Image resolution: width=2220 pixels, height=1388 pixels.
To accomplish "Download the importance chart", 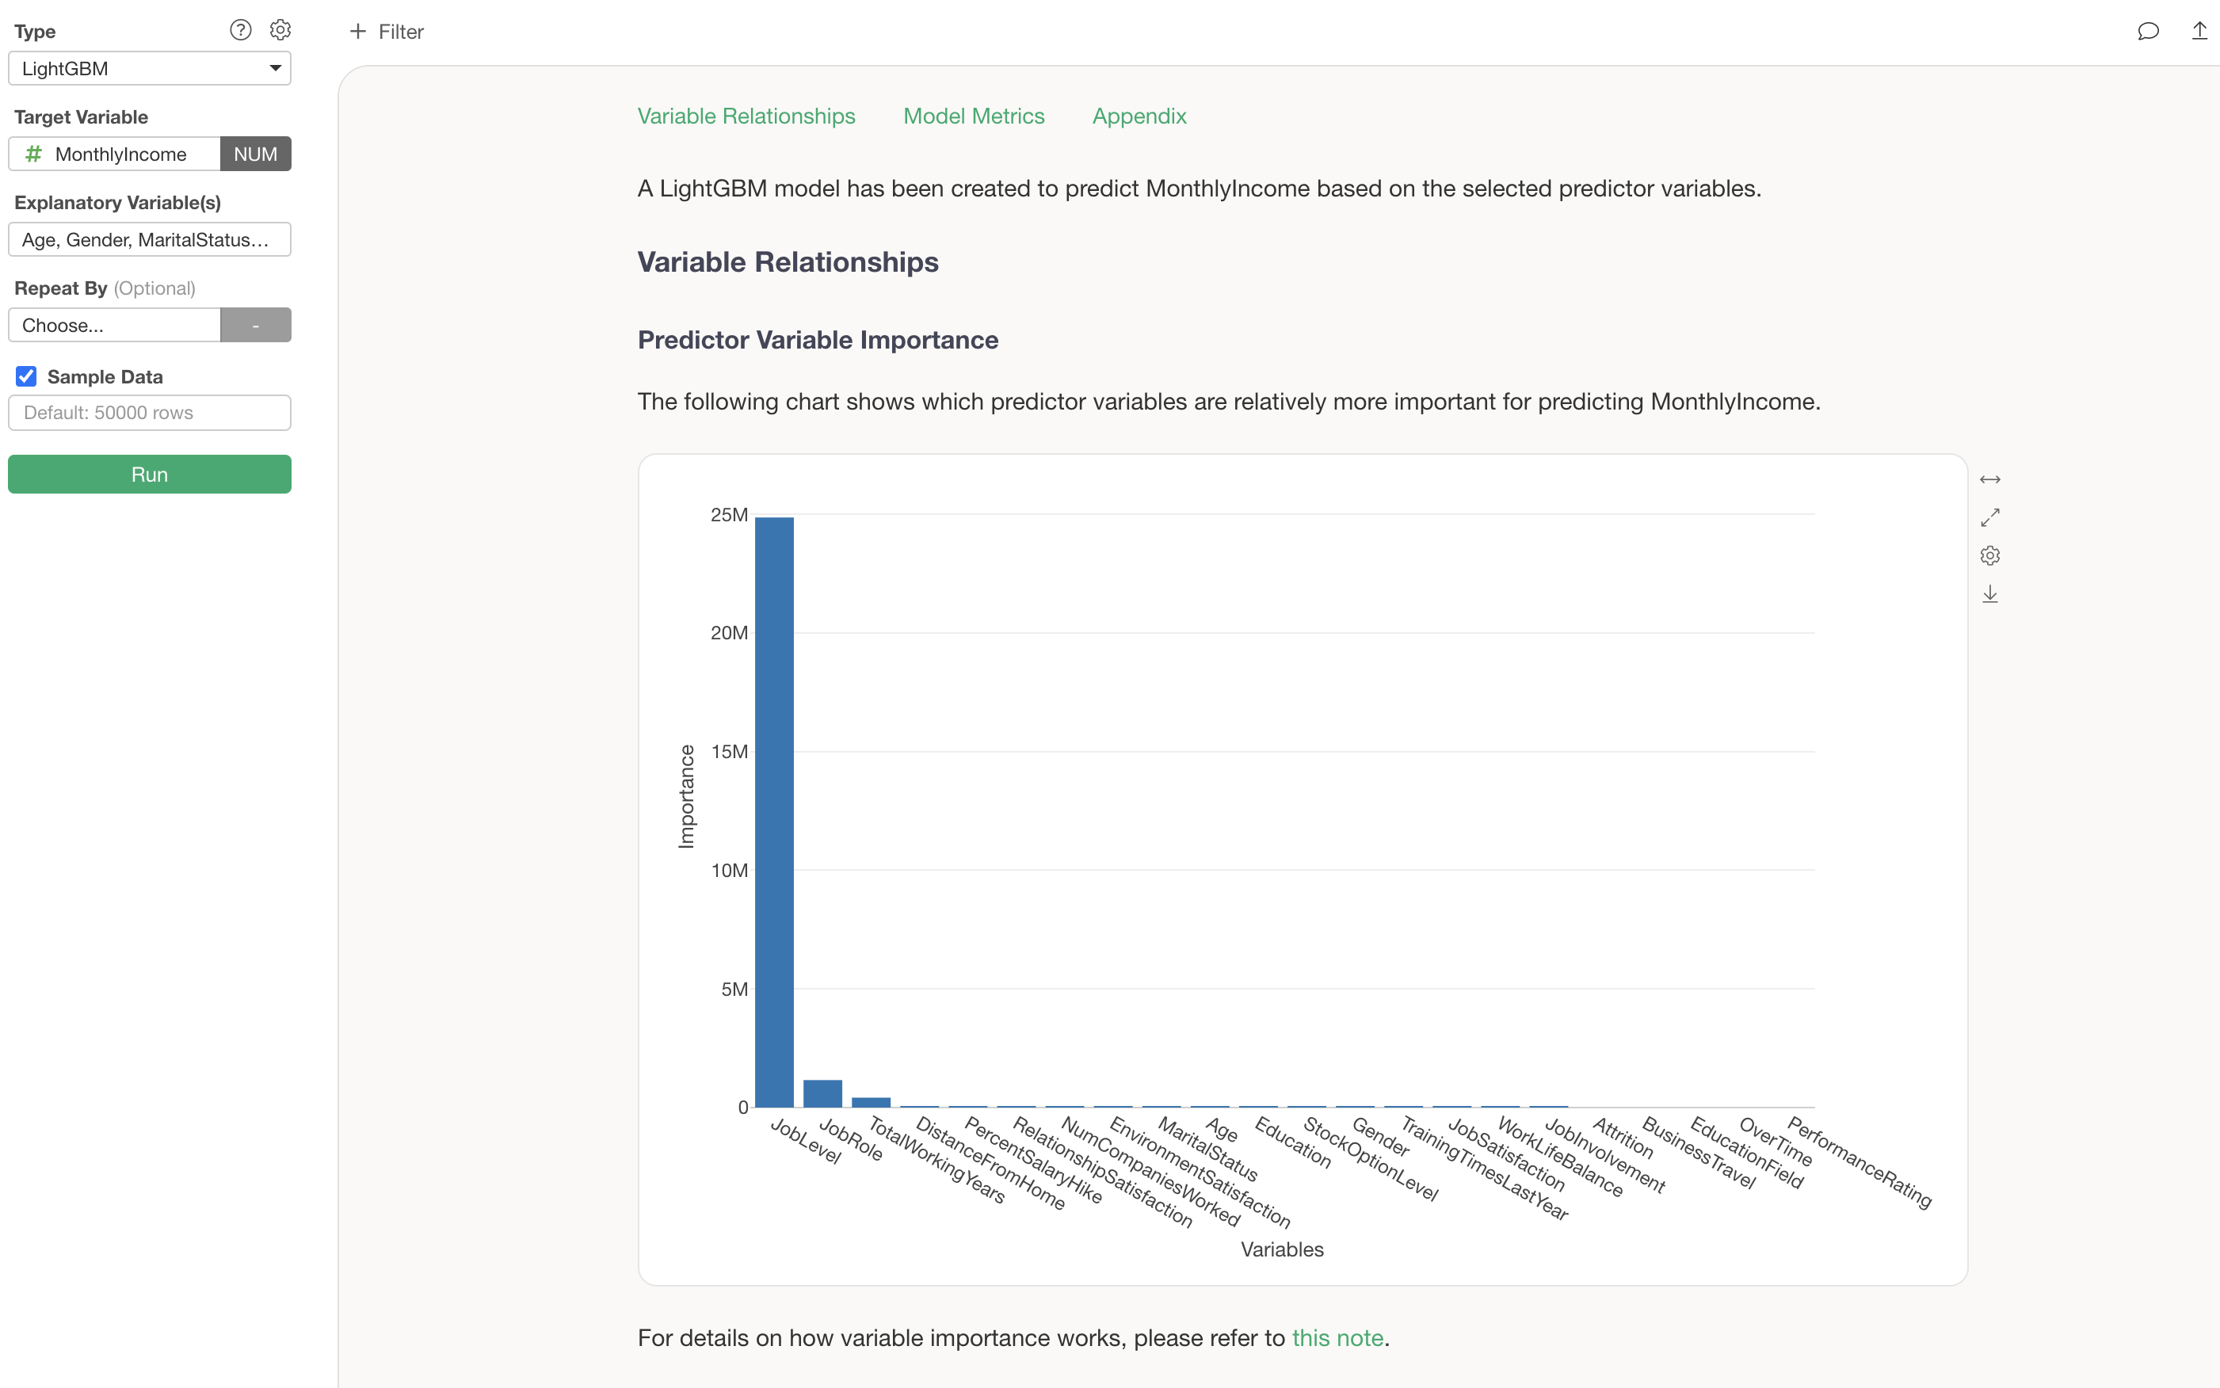I will pos(1989,594).
